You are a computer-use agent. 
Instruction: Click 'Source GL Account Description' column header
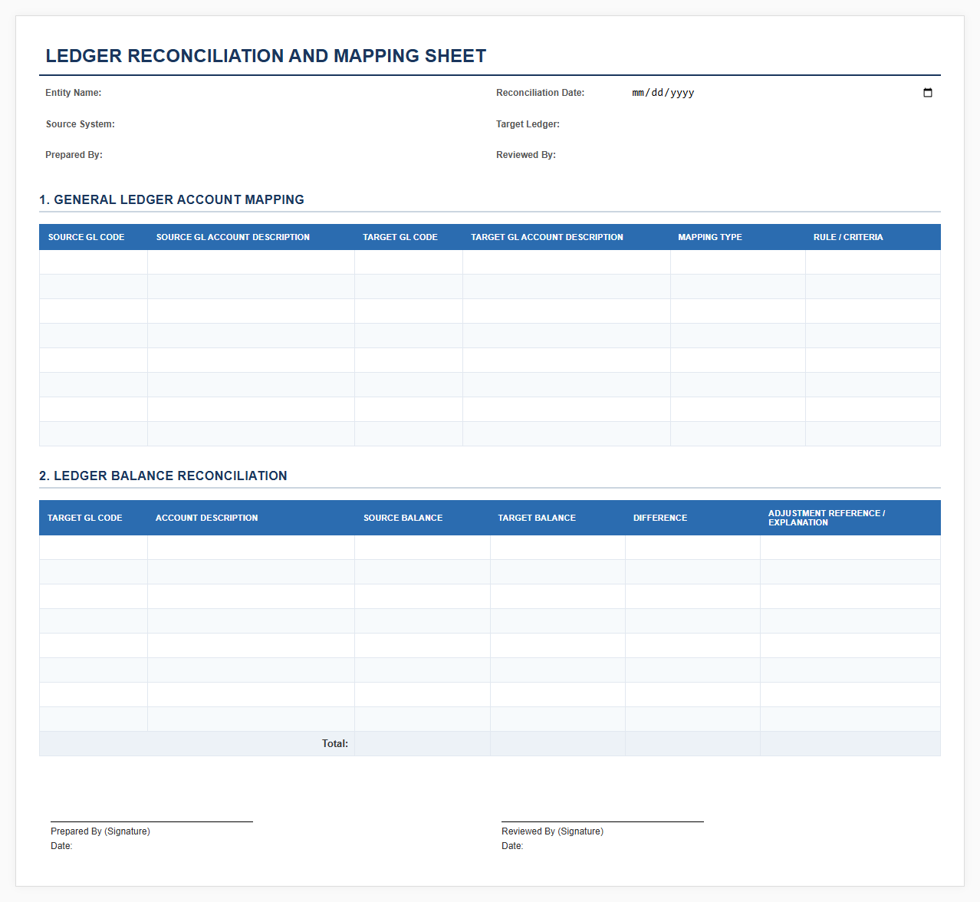[252, 237]
